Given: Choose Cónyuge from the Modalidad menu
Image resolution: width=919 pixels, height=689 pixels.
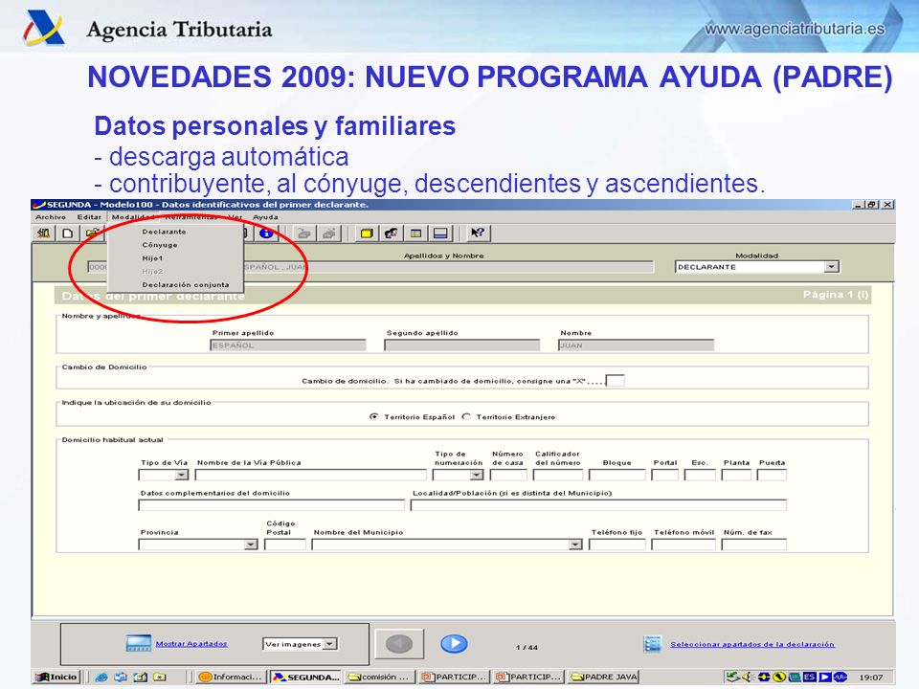Looking at the screenshot, I should point(176,245).
